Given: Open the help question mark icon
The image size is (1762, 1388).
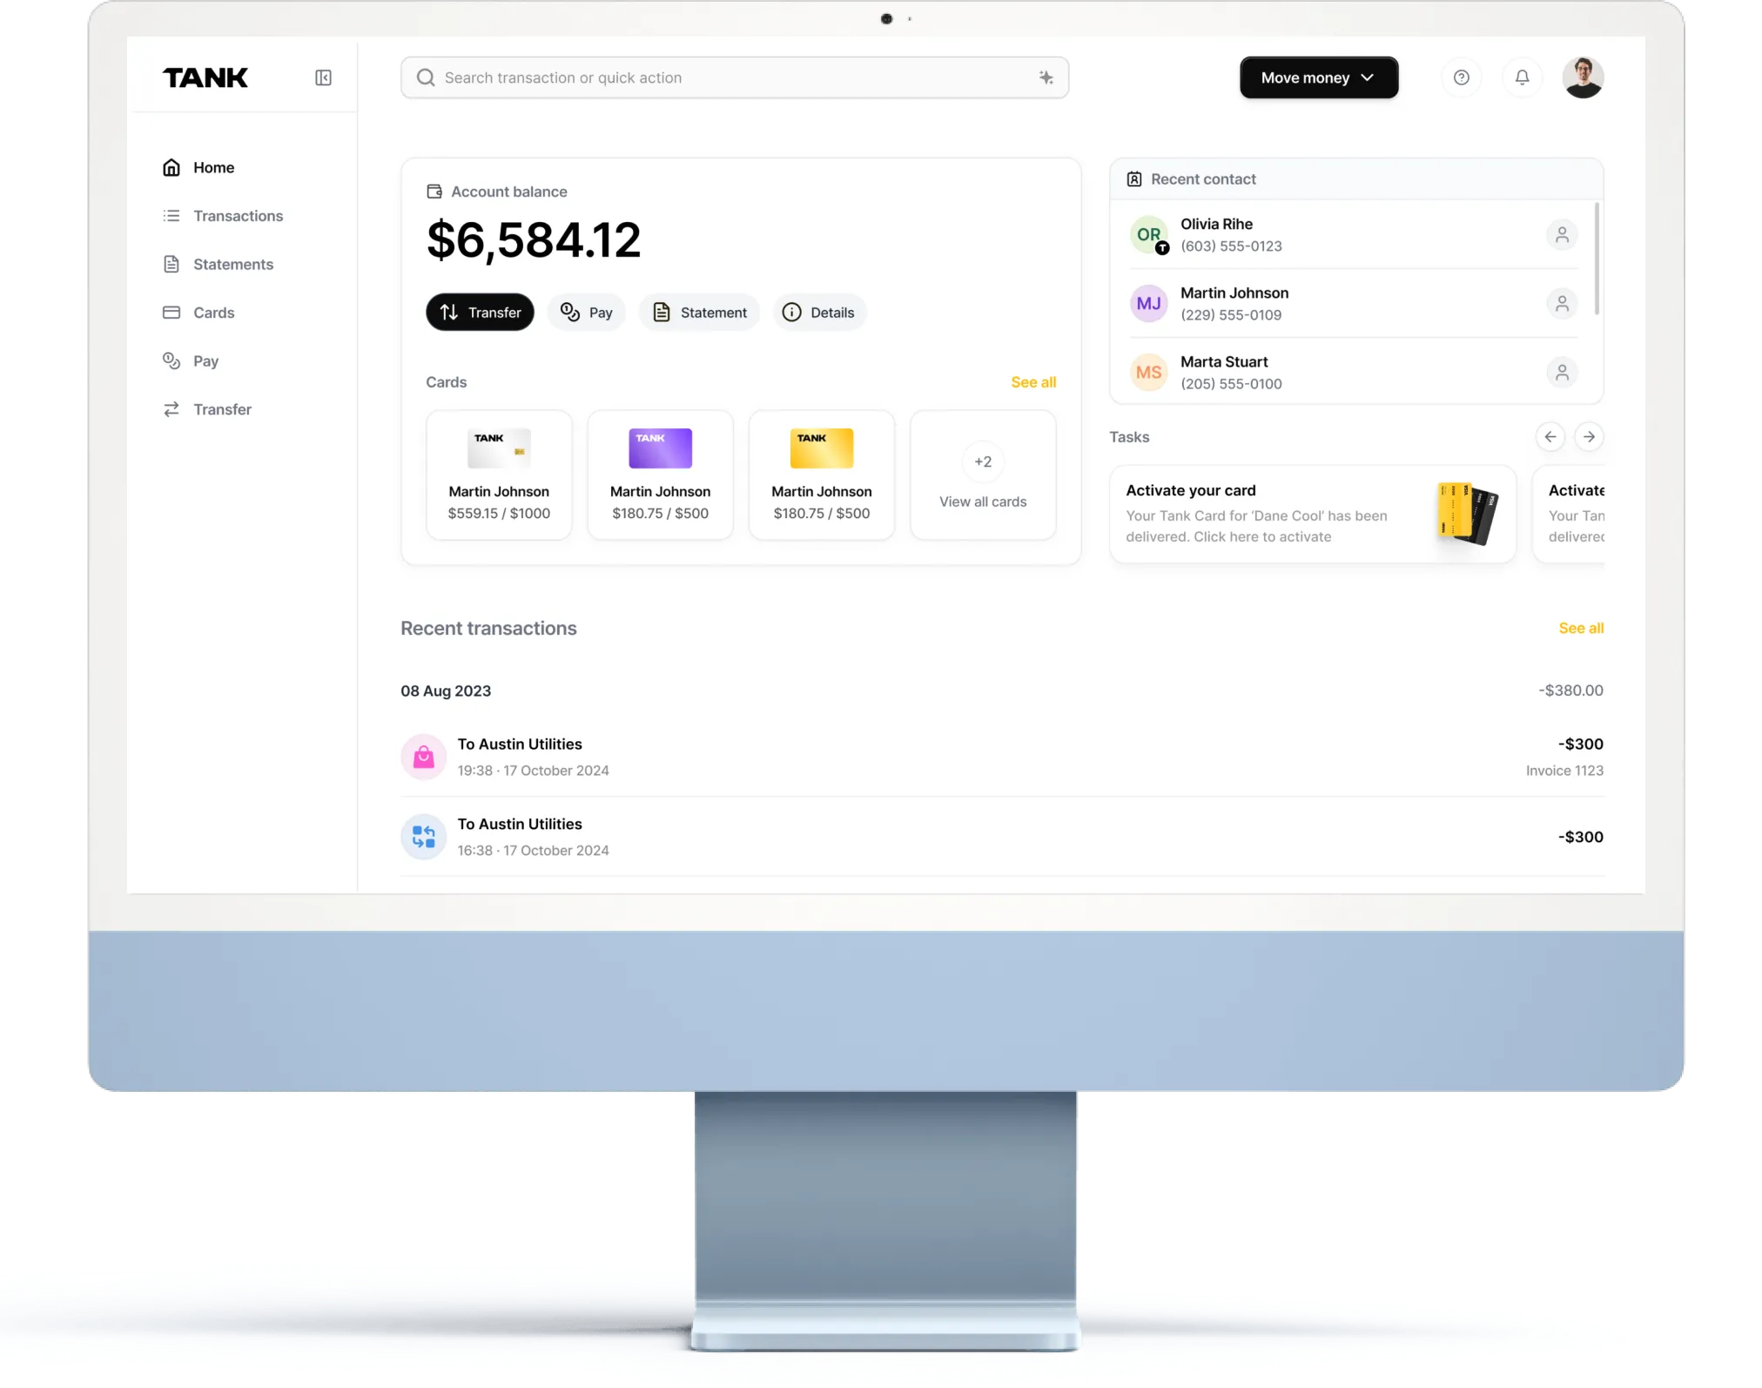Looking at the screenshot, I should (1461, 77).
